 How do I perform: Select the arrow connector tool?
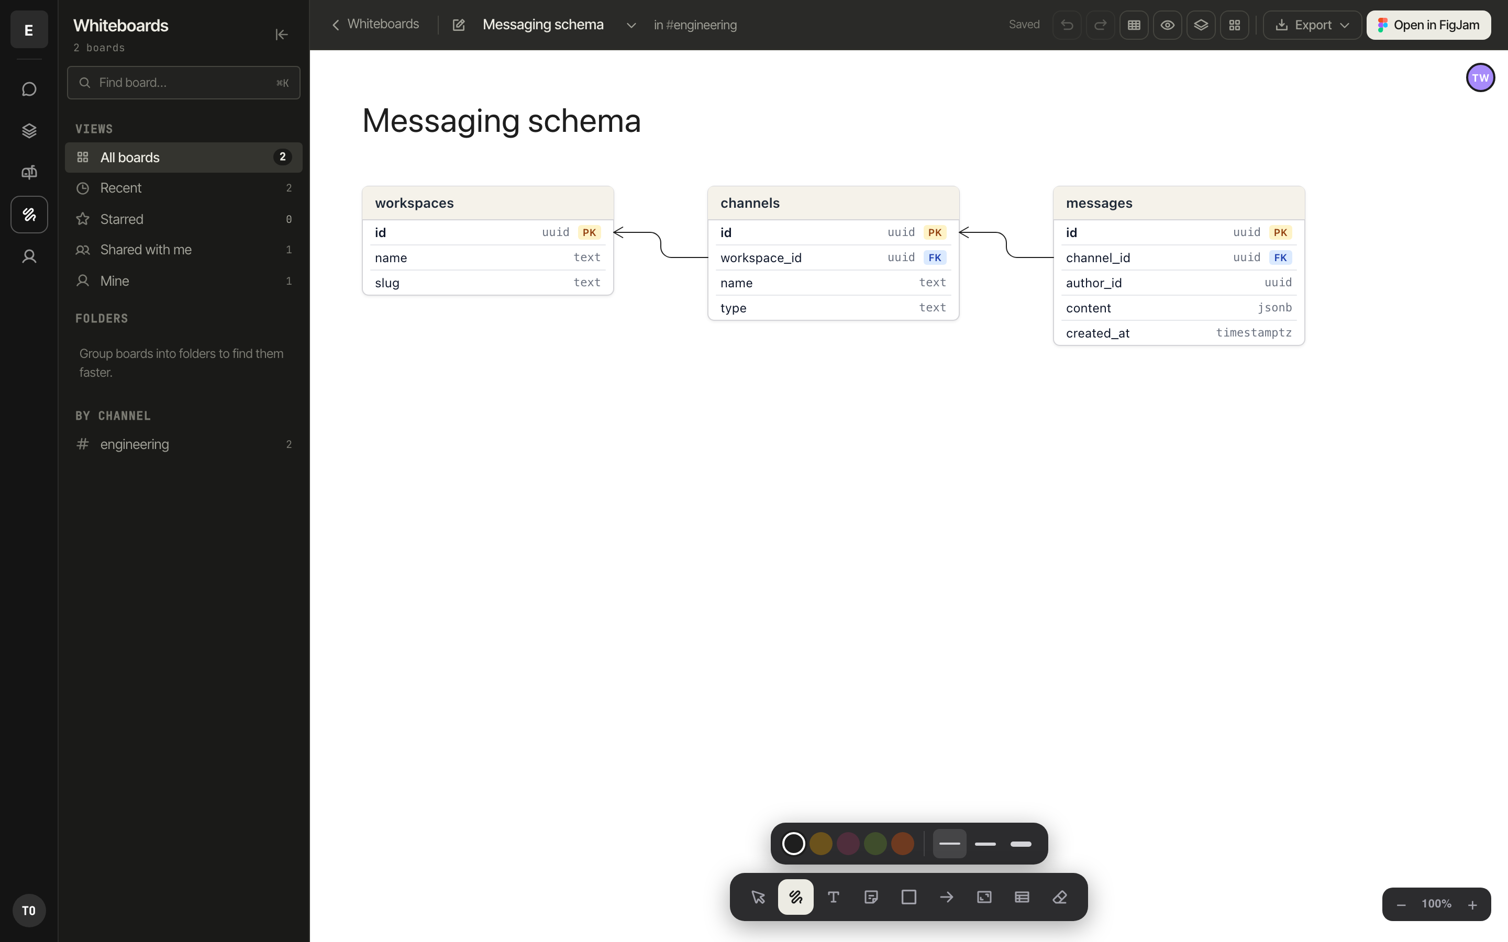click(x=947, y=897)
